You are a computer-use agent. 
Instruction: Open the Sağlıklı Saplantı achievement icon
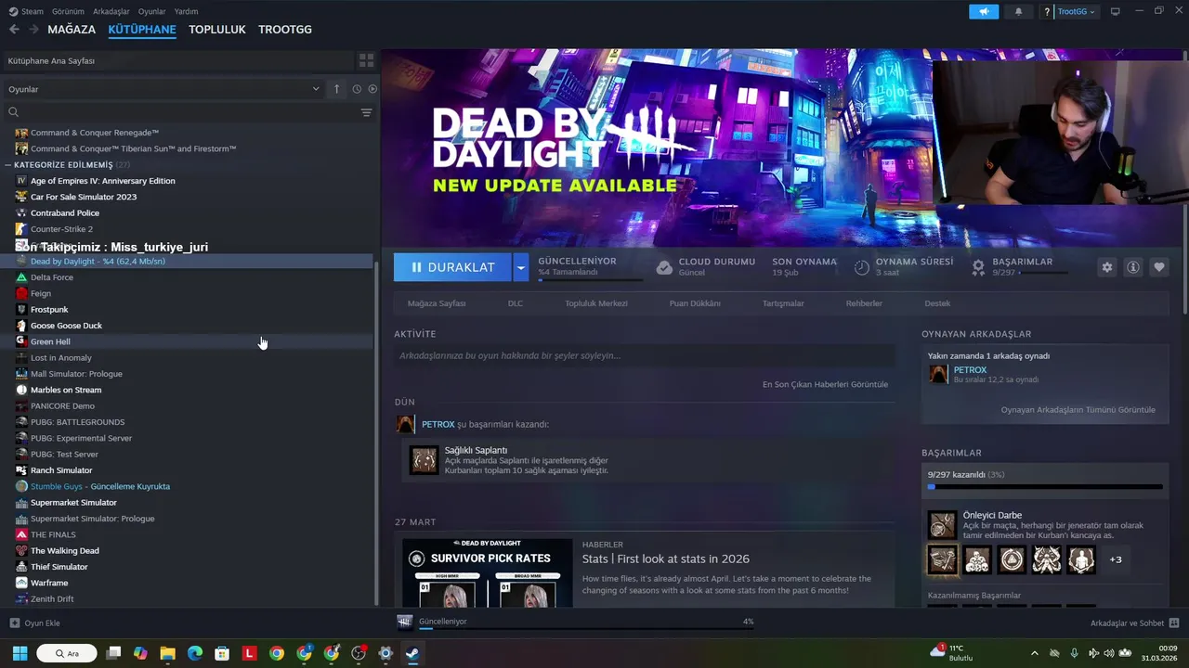(424, 460)
